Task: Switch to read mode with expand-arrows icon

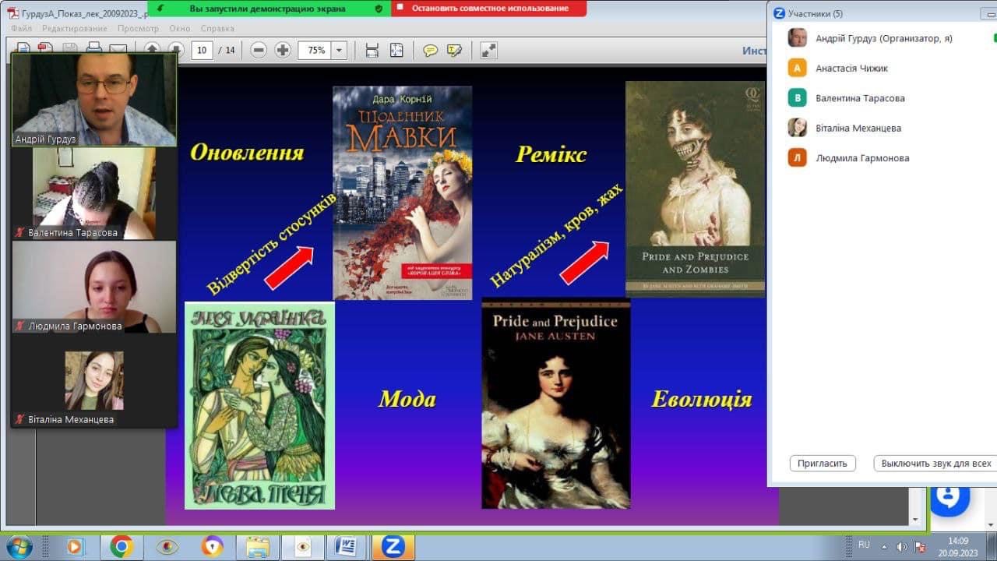Action: pyautogui.click(x=488, y=51)
